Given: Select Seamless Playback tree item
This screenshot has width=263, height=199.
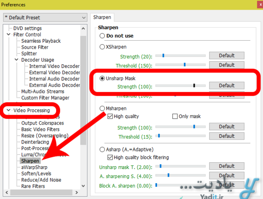Looking at the screenshot, I should click(x=41, y=41).
